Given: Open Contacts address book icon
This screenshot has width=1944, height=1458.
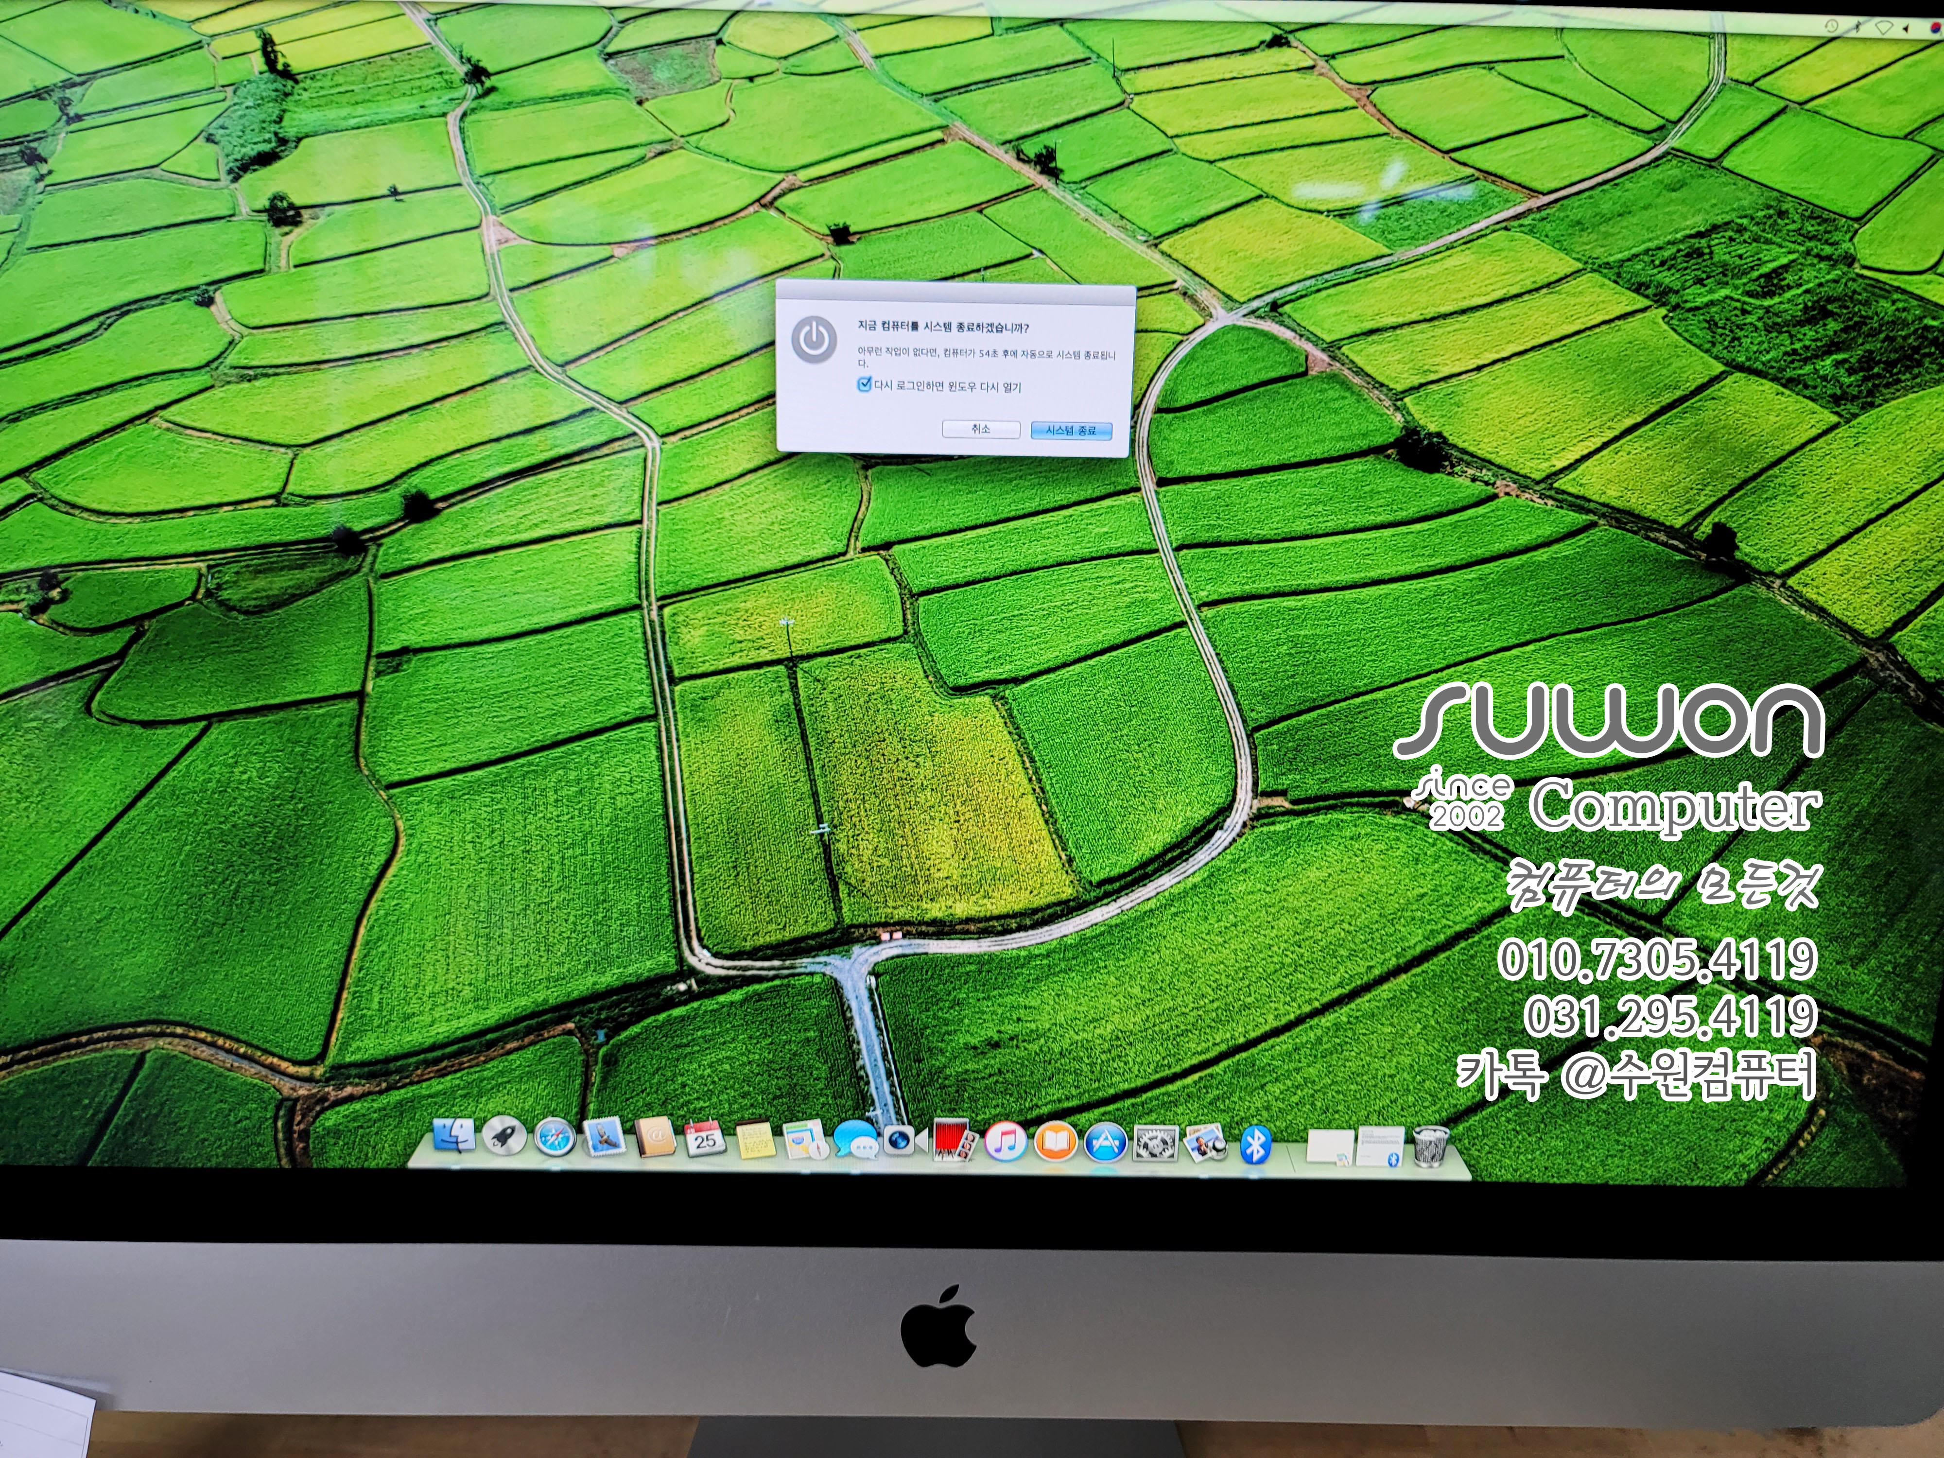Looking at the screenshot, I should pyautogui.click(x=656, y=1139).
